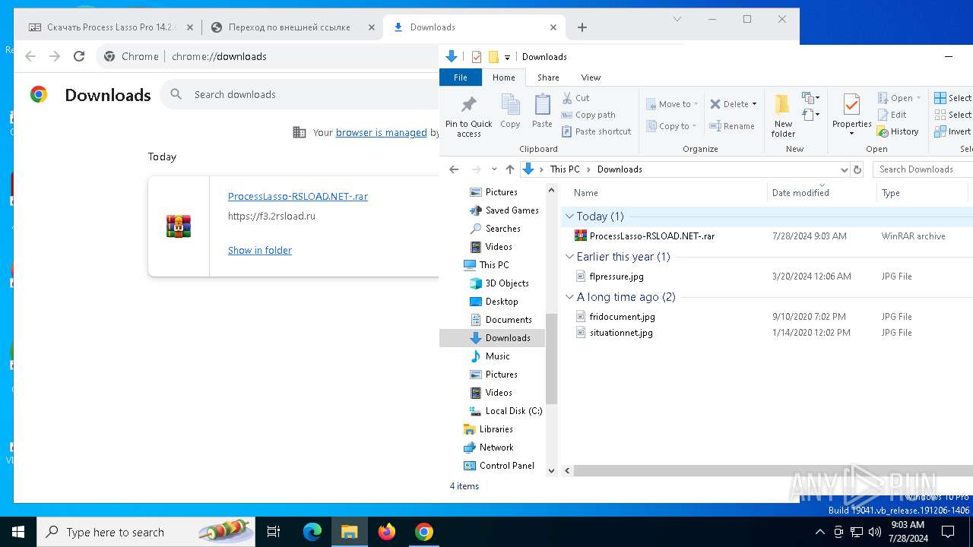This screenshot has height=547, width=973.
Task: Collapse the Earlier this year group
Action: tap(569, 257)
